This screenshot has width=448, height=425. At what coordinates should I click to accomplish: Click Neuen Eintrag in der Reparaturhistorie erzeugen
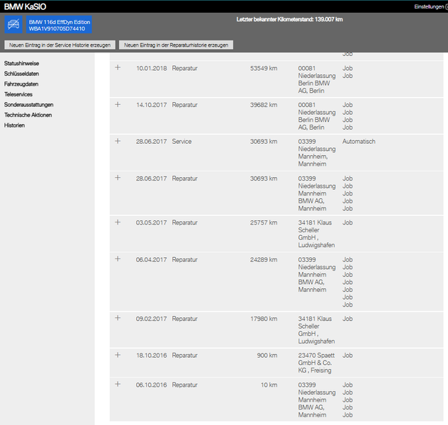click(176, 45)
